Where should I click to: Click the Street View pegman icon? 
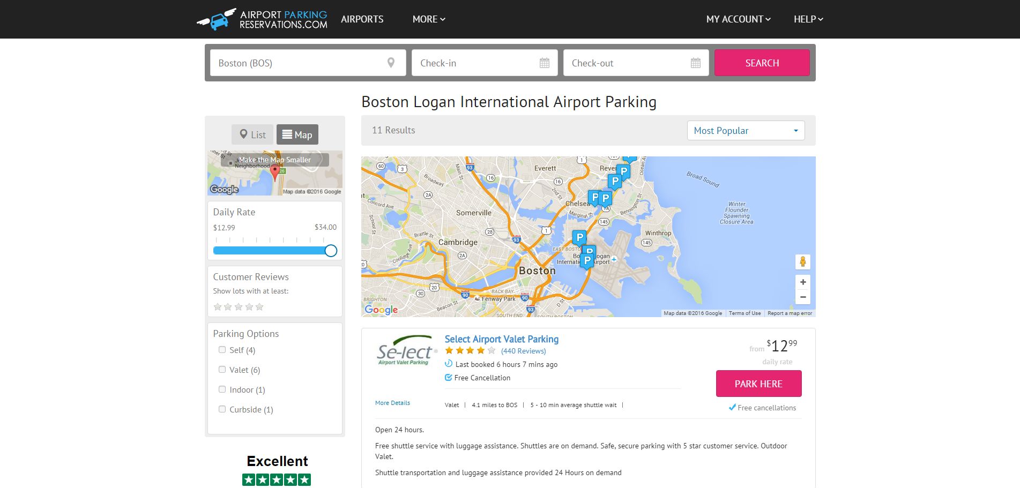(802, 261)
